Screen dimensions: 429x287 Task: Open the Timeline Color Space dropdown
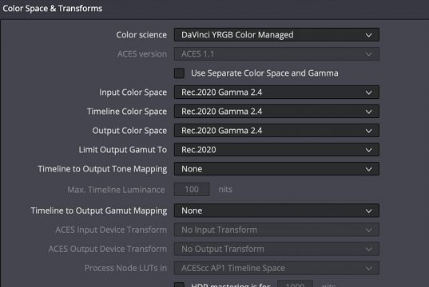coord(276,112)
